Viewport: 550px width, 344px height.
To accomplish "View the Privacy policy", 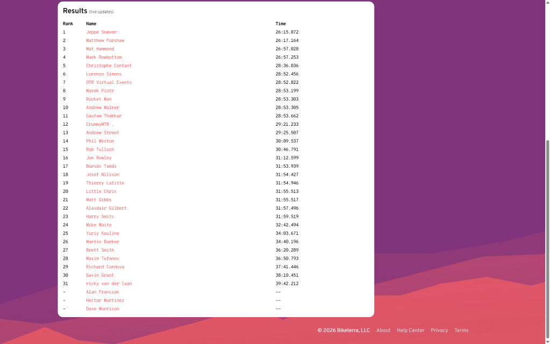I will point(439,331).
